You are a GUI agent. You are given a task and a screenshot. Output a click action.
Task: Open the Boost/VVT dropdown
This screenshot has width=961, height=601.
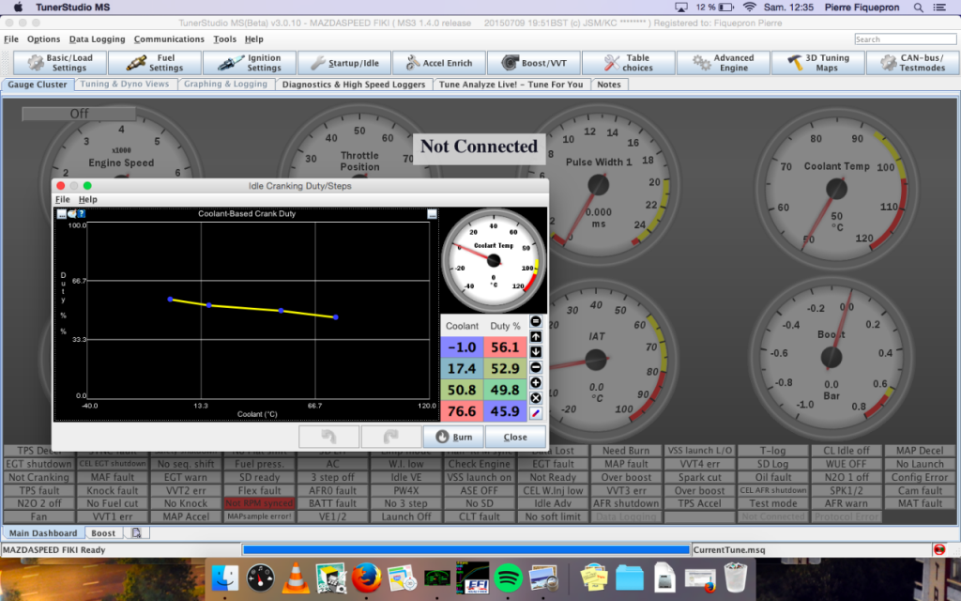(x=534, y=63)
